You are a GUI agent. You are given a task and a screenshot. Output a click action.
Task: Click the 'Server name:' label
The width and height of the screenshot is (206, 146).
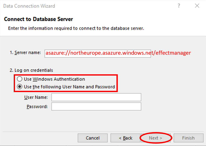25,53
